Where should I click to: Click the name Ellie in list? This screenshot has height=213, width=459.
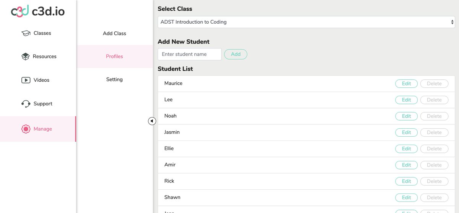[169, 148]
